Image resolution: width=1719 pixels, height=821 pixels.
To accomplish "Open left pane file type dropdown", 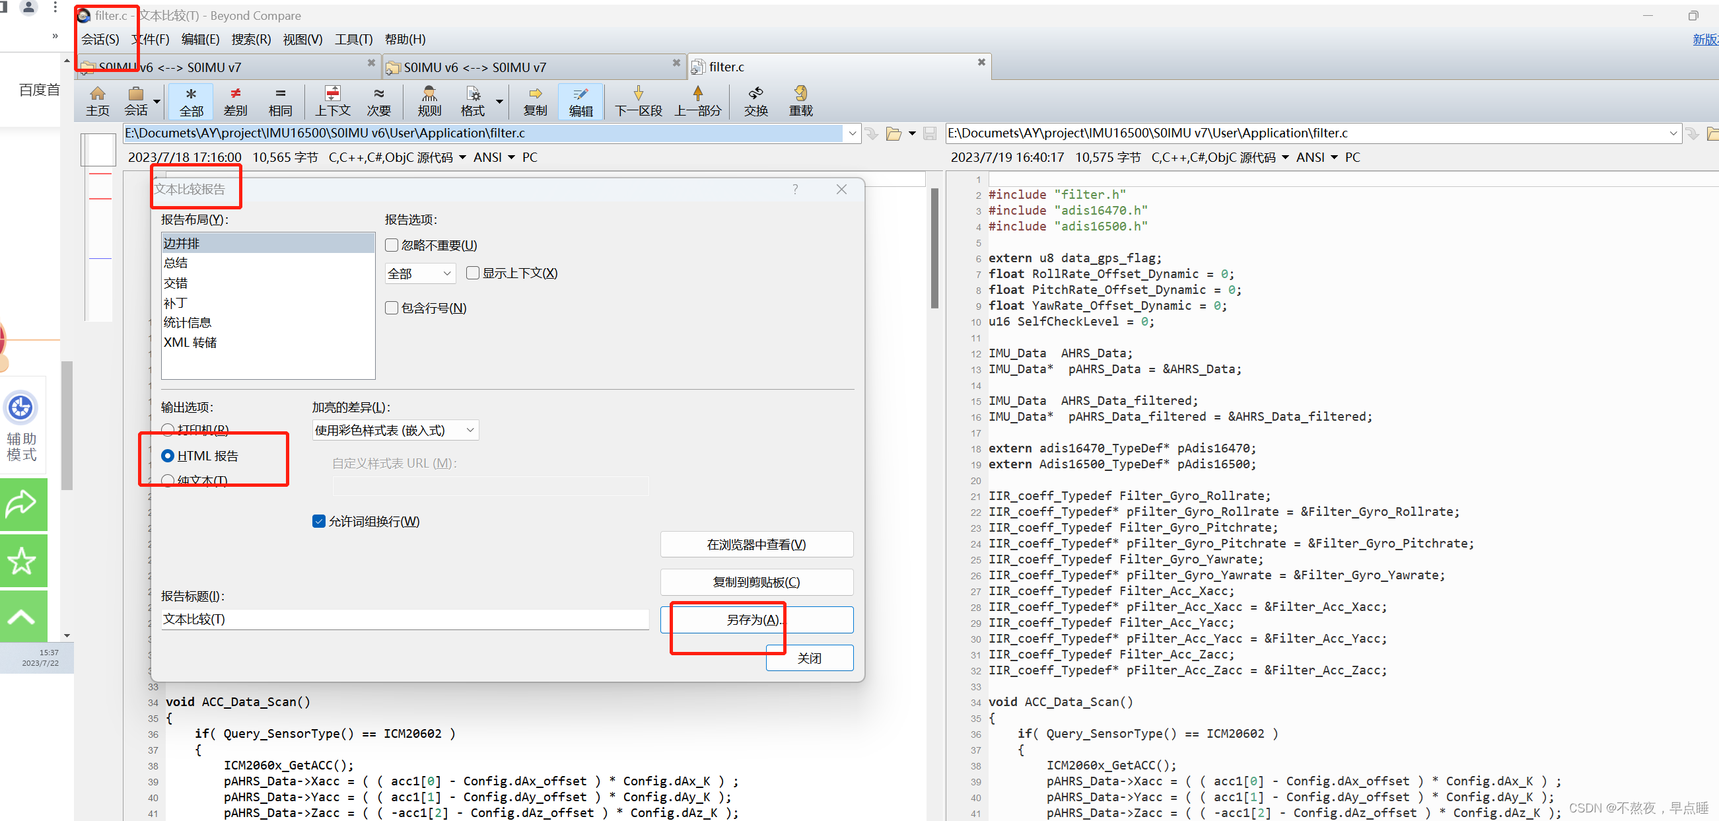I will coord(462,157).
